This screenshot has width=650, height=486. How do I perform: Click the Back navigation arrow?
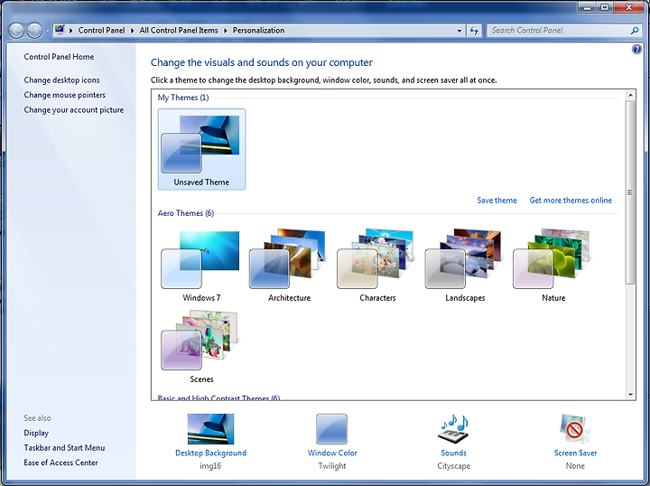[x=16, y=31]
